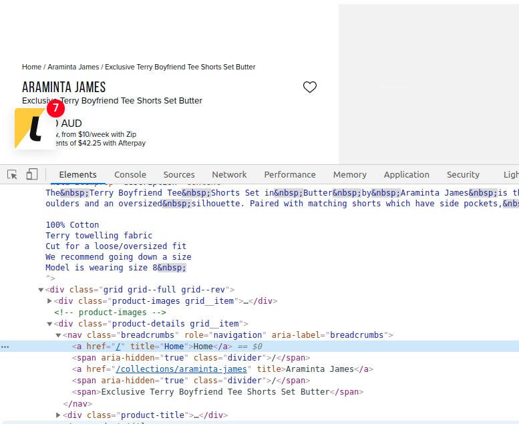519x424 pixels.
Task: Collapse the grid grid--full grid--rev div
Action: (x=41, y=290)
